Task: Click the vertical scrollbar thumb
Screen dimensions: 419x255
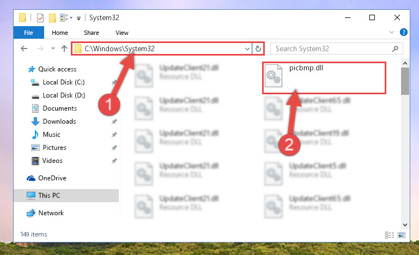Action: tap(405, 81)
